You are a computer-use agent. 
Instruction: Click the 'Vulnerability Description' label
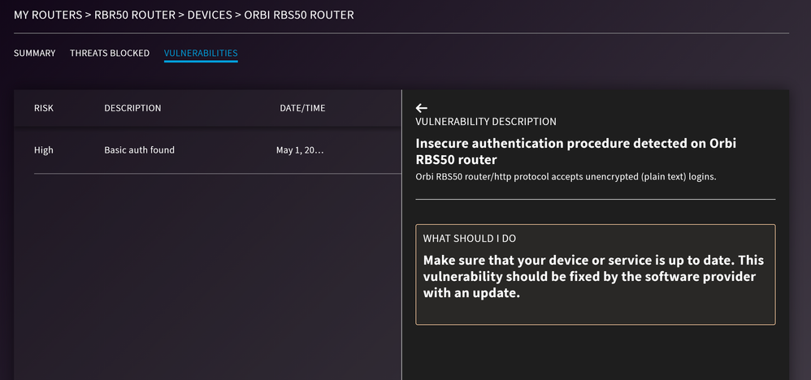(486, 122)
